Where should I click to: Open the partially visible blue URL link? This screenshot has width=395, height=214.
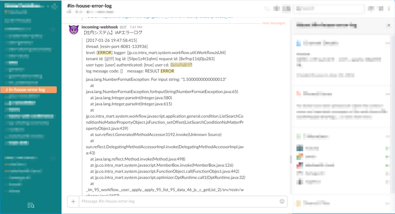(166, 17)
